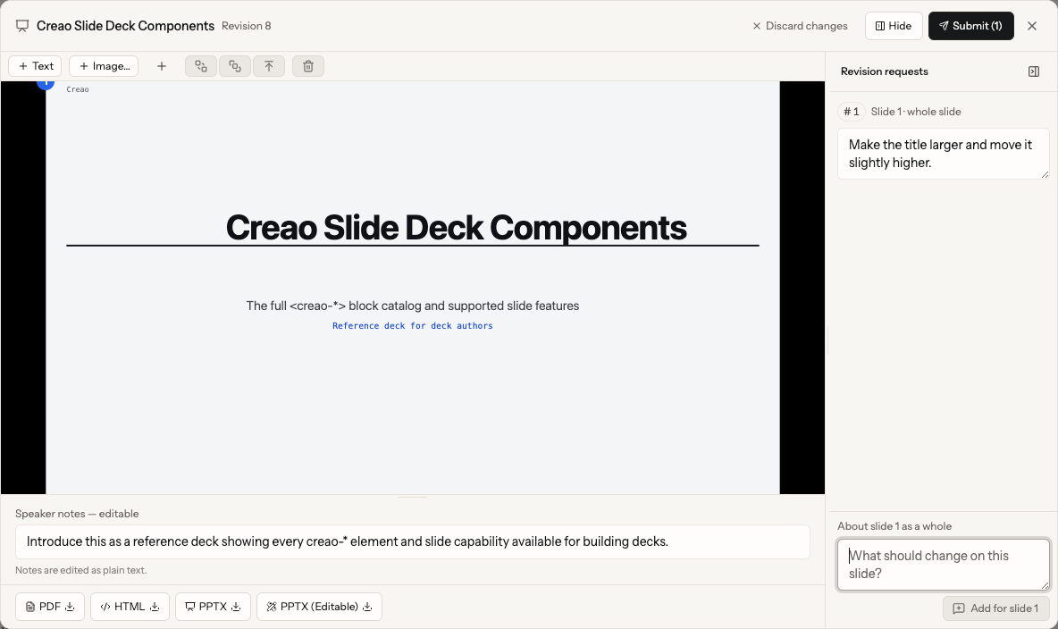Viewport: 1058px width, 629px height.
Task: Edit the speaker notes text field
Action: [x=412, y=542]
